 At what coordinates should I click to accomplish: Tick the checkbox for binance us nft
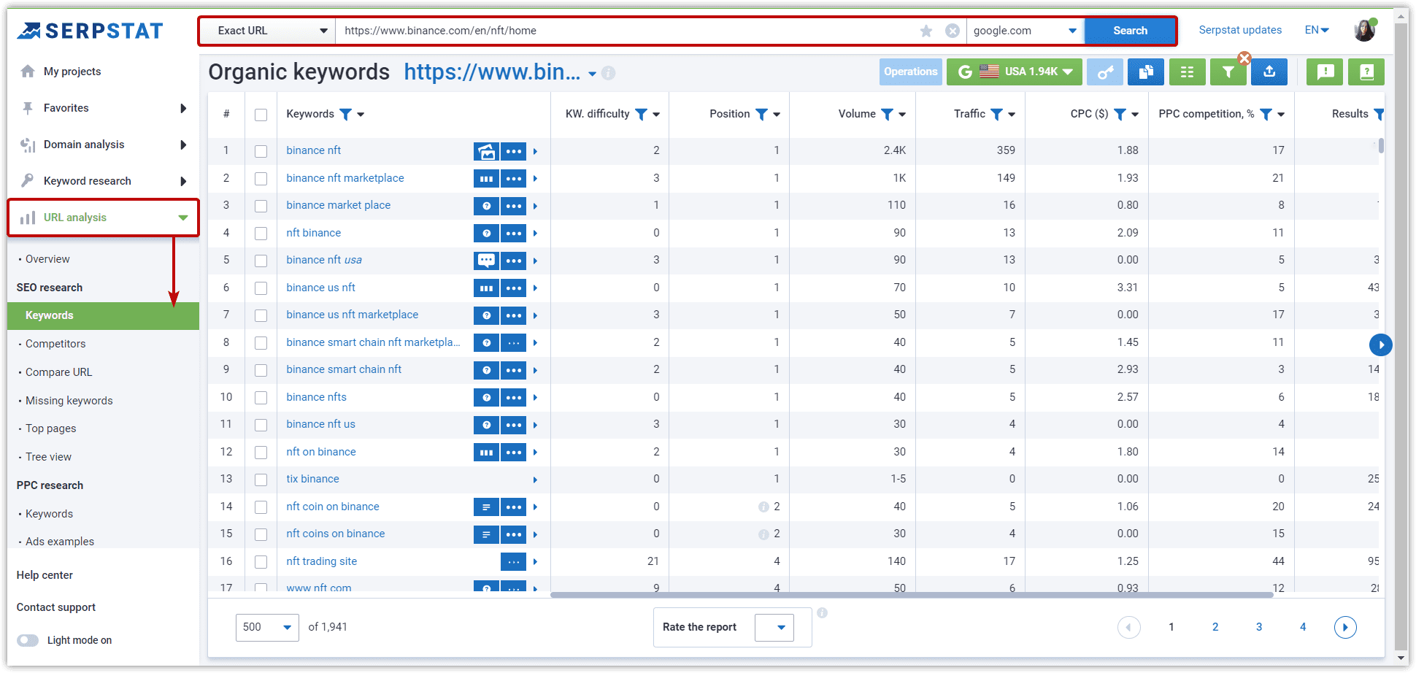pos(261,288)
